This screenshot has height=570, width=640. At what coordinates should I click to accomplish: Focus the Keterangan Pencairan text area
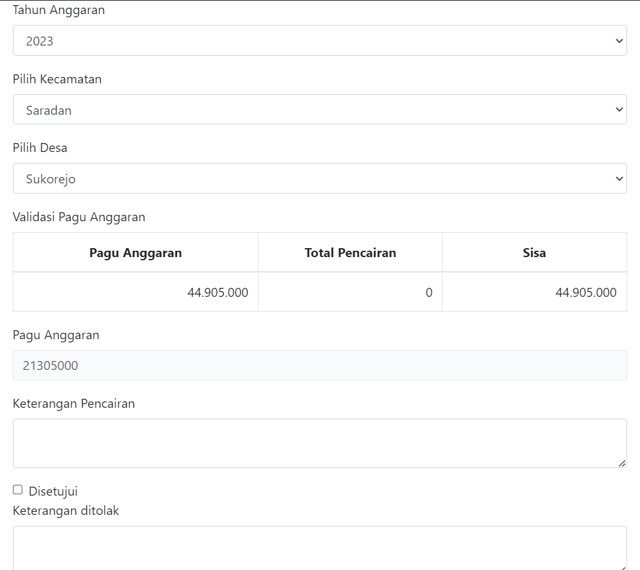[x=319, y=443]
